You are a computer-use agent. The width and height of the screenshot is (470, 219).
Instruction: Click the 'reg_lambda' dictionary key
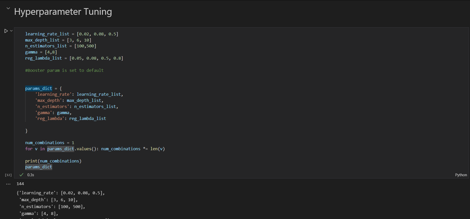click(x=50, y=118)
